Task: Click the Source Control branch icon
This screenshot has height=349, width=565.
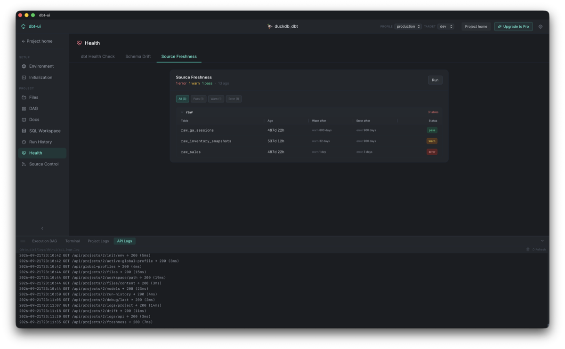Action: click(24, 164)
